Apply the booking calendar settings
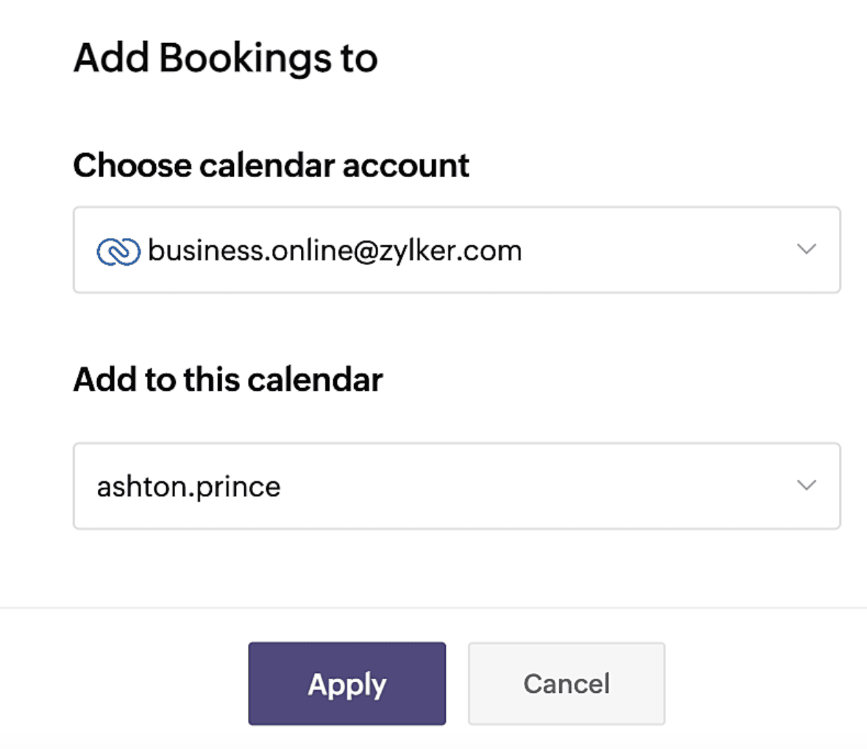Image resolution: width=867 pixels, height=749 pixels. [347, 683]
